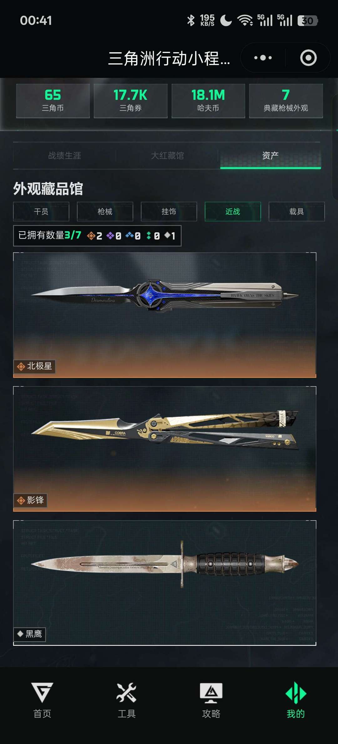This screenshot has width=338, height=744.
Task: Filter collection by 干员
Action: pyautogui.click(x=41, y=211)
